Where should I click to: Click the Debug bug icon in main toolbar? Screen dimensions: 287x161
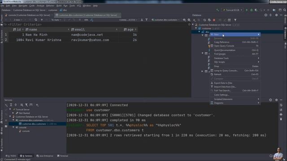[x=251, y=10]
